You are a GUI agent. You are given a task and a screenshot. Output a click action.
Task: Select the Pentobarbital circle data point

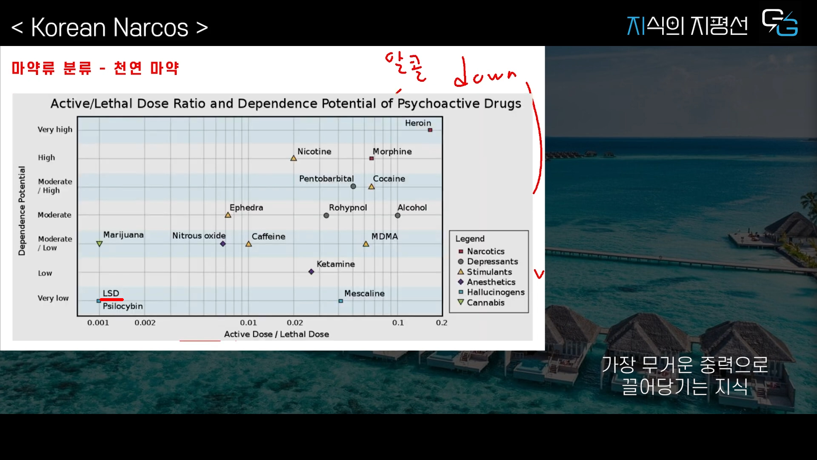click(x=353, y=187)
